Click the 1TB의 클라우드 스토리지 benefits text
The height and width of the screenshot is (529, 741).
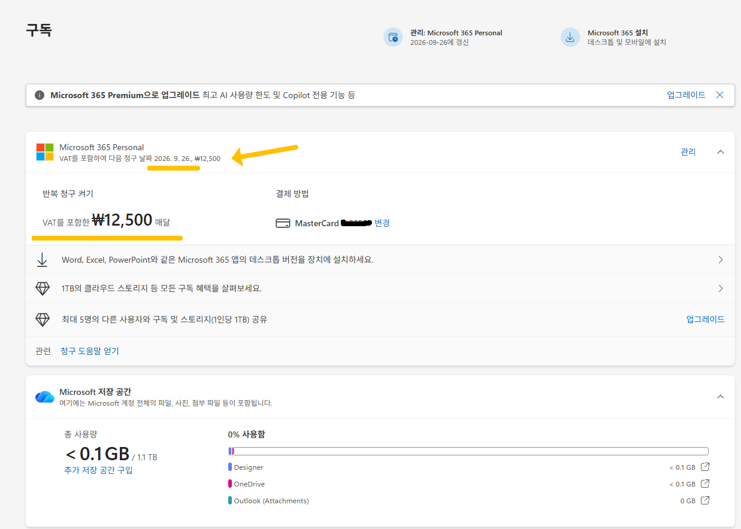tap(162, 288)
